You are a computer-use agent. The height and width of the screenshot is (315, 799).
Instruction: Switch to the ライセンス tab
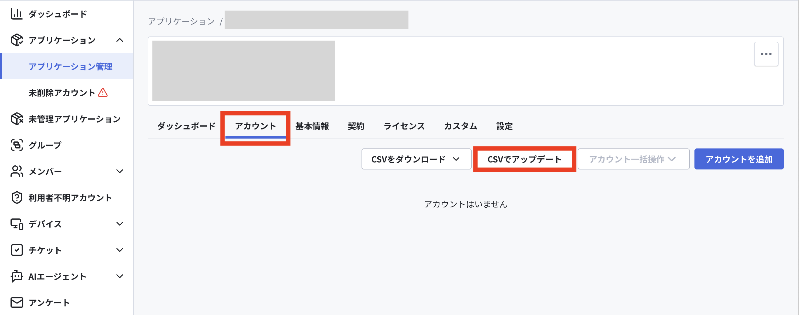point(404,126)
